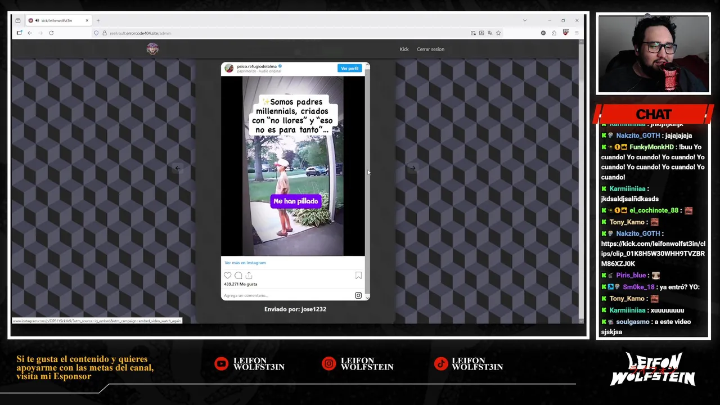Open the tab list dropdown chevron
Viewport: 720px width, 405px height.
[525, 21]
